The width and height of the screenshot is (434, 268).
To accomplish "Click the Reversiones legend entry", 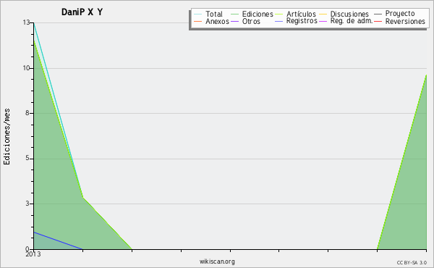I will coord(400,21).
